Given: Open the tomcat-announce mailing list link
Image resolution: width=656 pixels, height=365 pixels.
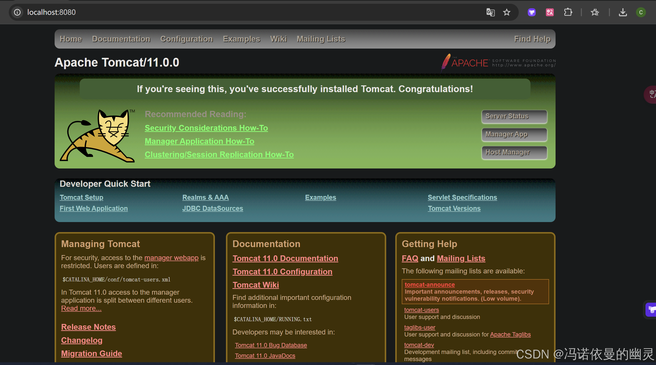Looking at the screenshot, I should tap(429, 284).
